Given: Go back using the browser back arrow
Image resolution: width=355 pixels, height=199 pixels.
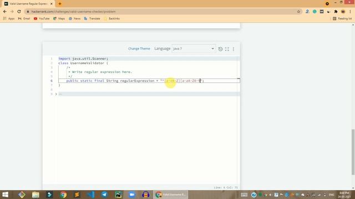Looking at the screenshot, I should click(5, 12).
